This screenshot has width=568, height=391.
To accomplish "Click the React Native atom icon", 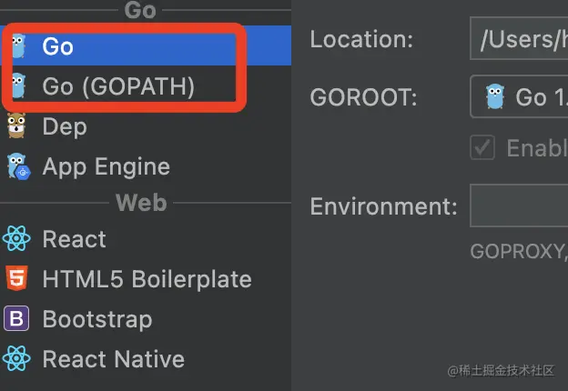I will click(x=16, y=358).
